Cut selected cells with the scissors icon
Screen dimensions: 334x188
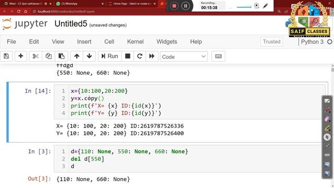[35, 56]
